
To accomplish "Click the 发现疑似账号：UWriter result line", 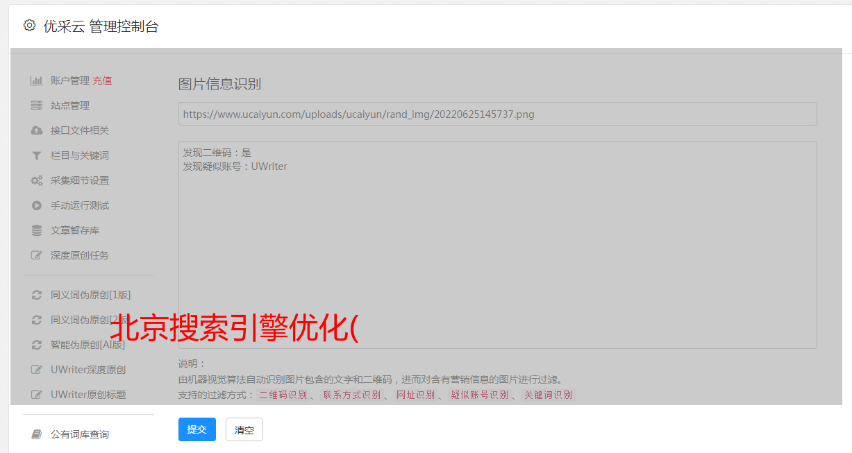I will point(235,166).
